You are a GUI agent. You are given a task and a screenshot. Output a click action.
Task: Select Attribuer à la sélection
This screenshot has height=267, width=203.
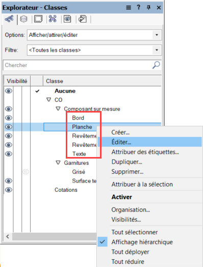[x=142, y=184]
